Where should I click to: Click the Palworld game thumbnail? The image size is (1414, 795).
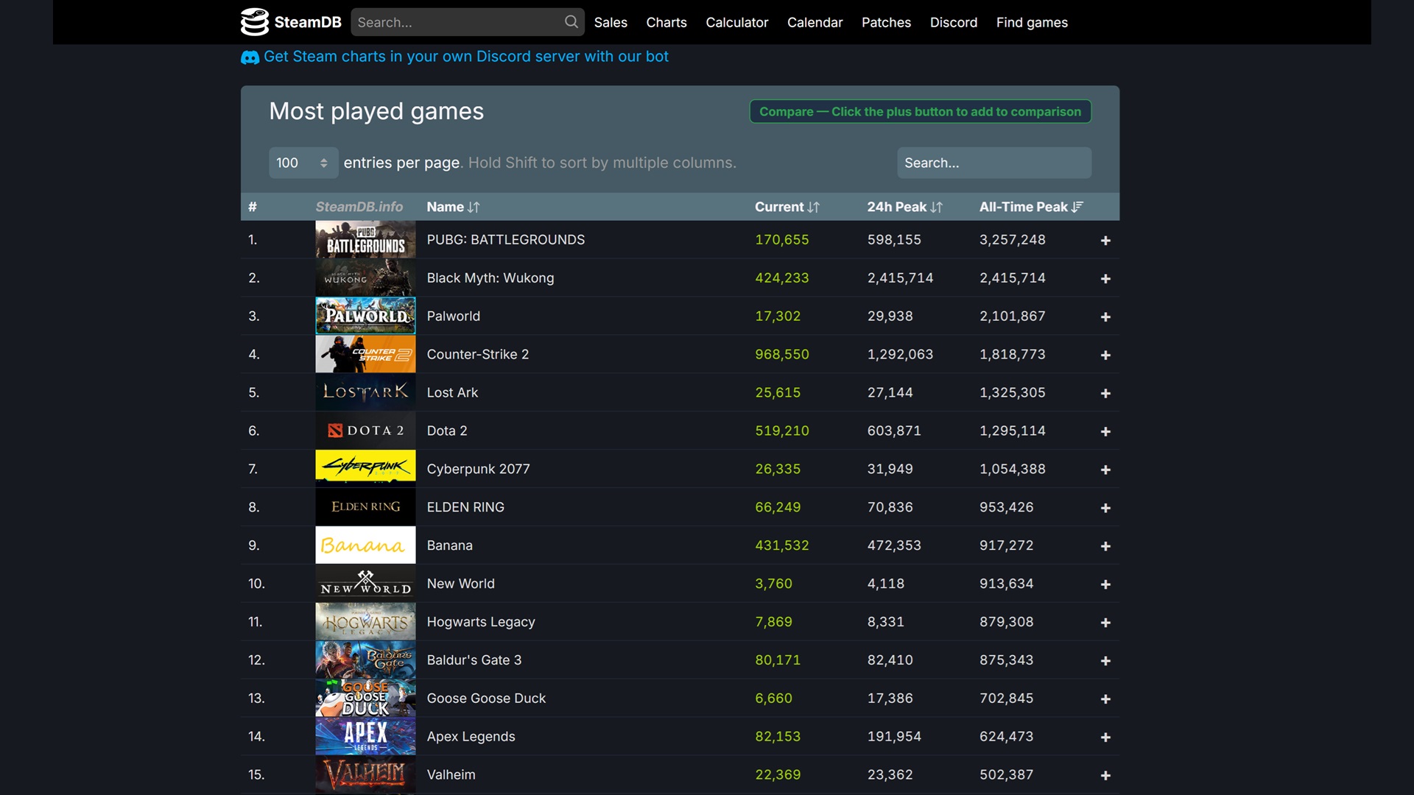(x=365, y=316)
